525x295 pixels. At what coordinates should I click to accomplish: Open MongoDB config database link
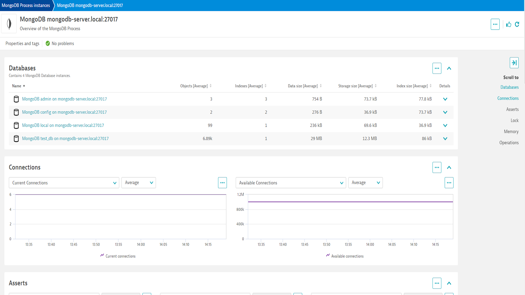[x=64, y=112]
